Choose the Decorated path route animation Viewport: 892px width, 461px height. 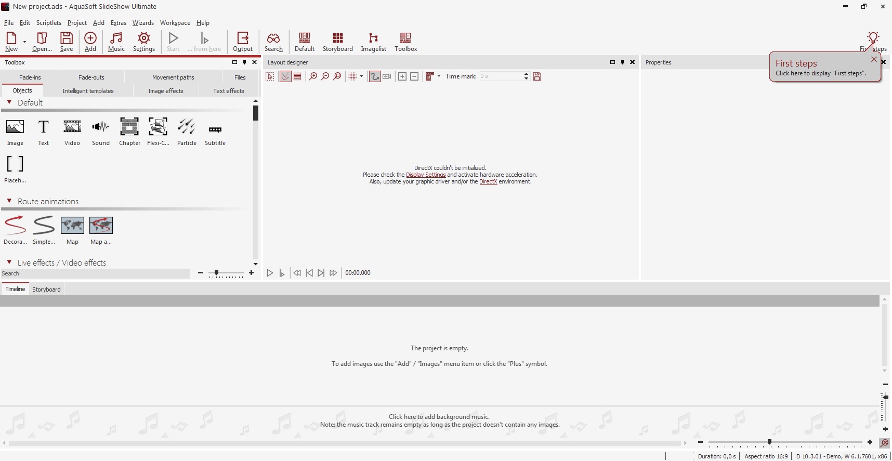[x=15, y=230]
